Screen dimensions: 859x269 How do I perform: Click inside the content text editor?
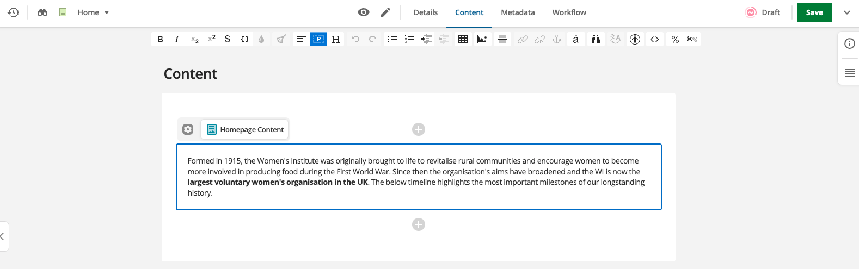[419, 177]
